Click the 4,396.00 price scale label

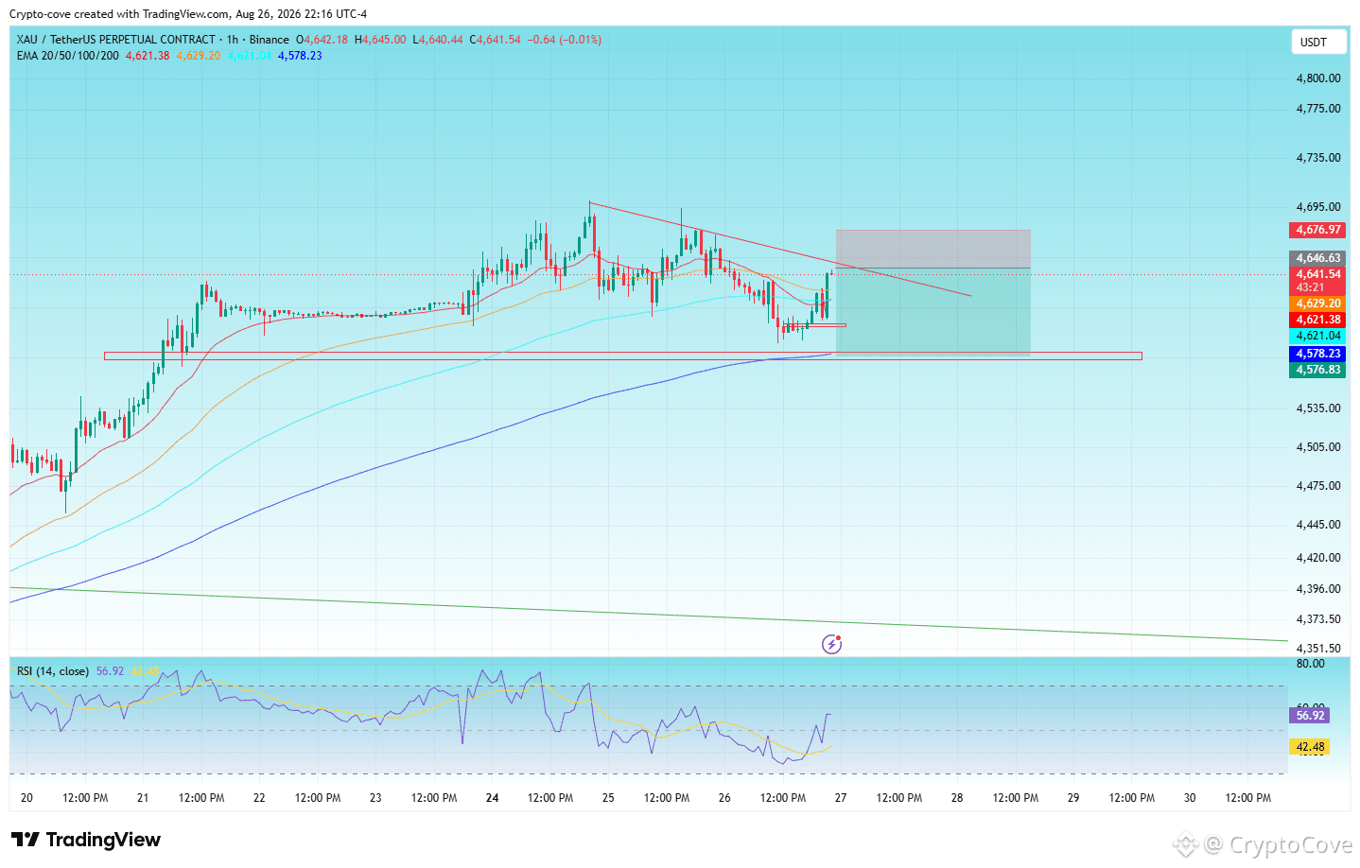click(1318, 589)
